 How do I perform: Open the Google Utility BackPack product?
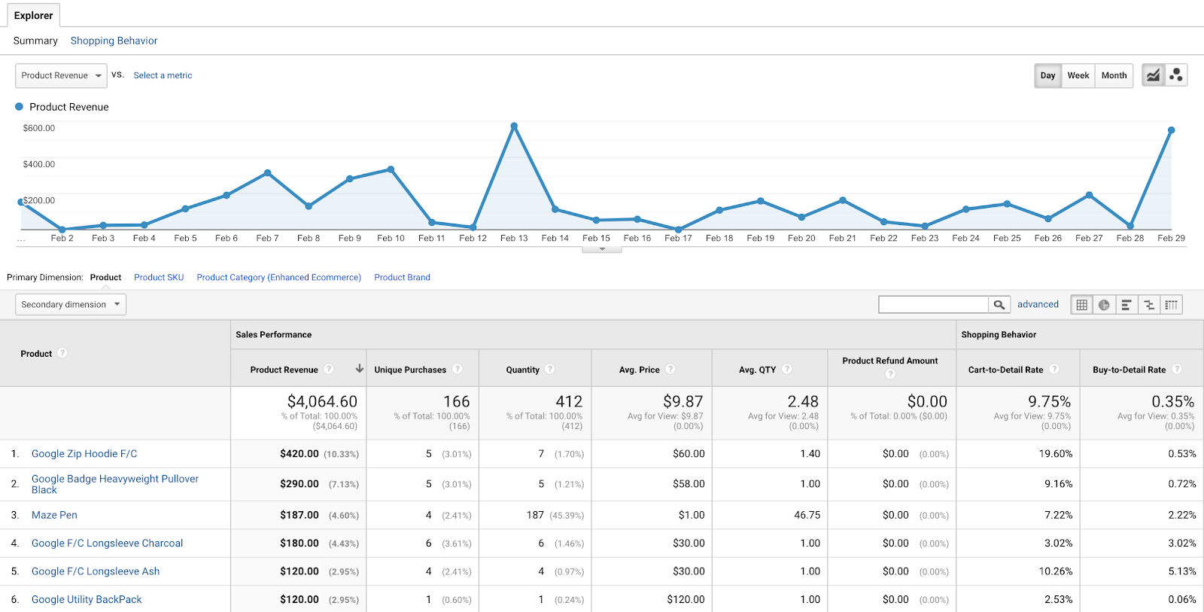87,599
